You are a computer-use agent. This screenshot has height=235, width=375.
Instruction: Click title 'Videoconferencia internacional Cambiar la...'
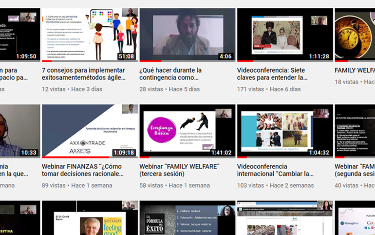(x=275, y=170)
